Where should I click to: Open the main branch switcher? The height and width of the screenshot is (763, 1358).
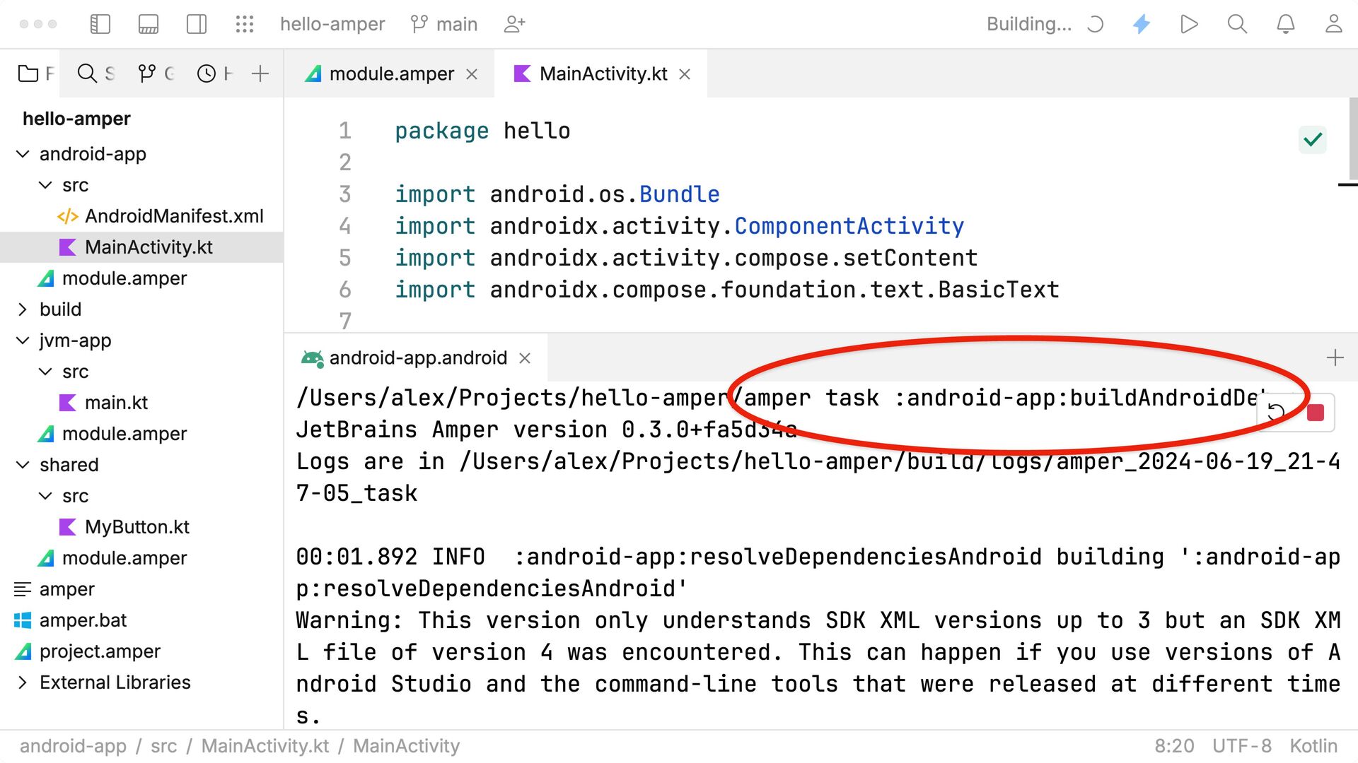coord(444,24)
